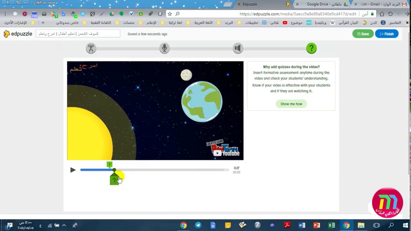Open the crop video scissors step

tap(91, 48)
